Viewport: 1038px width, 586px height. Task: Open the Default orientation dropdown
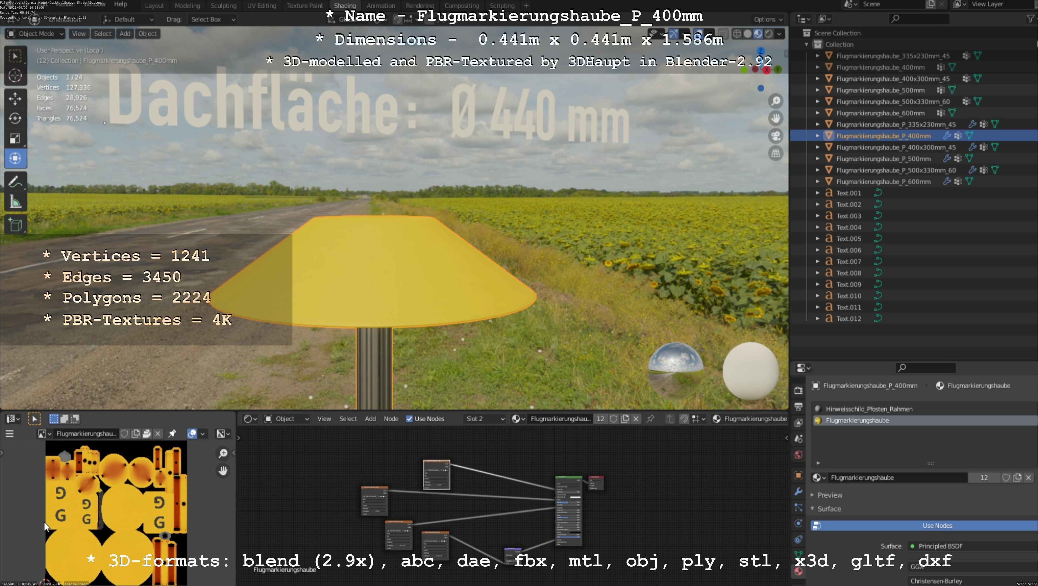tap(128, 19)
